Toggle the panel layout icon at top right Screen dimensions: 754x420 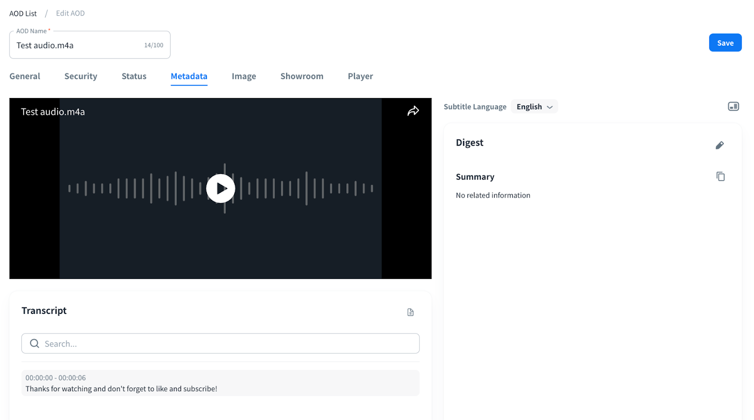(x=733, y=107)
